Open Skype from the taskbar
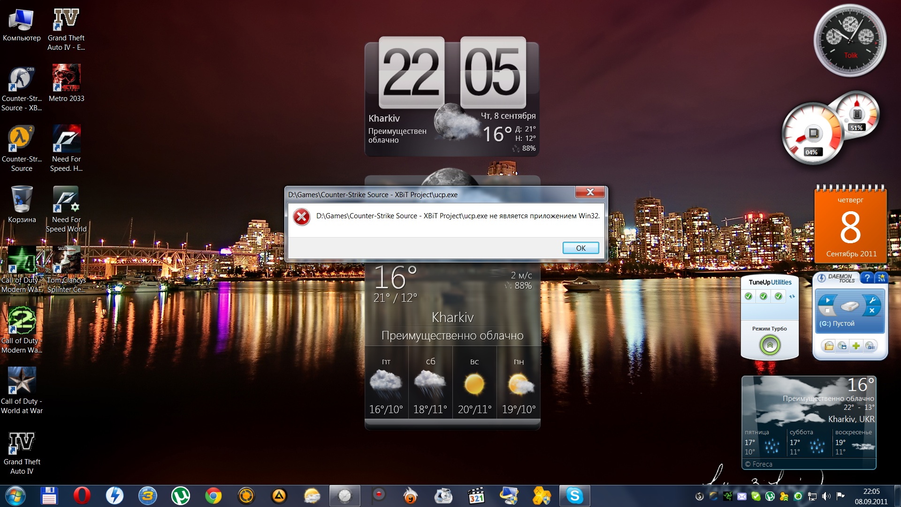This screenshot has height=507, width=901. click(574, 496)
